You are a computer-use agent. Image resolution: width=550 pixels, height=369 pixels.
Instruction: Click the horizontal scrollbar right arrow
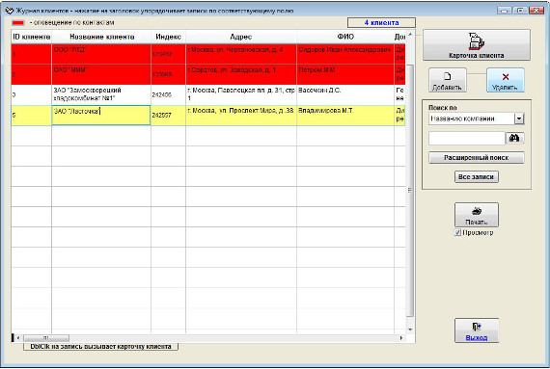point(401,338)
